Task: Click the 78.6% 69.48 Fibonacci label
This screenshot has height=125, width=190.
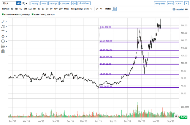Action: [x=105, y=74]
